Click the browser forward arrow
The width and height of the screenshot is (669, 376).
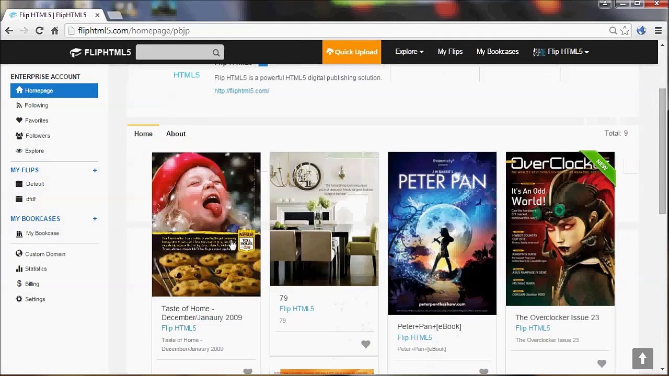24,31
